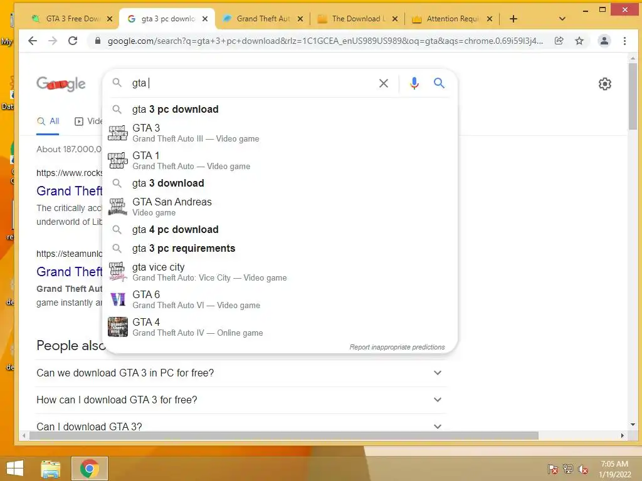This screenshot has width=642, height=481.
Task: Bookmark this page with the star
Action: 579,41
